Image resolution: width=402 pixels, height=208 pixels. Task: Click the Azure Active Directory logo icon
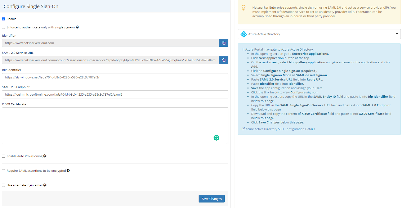pyautogui.click(x=243, y=34)
